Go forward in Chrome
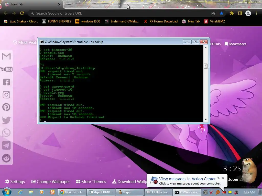Viewport: 262px width, 196px height. point(14,13)
